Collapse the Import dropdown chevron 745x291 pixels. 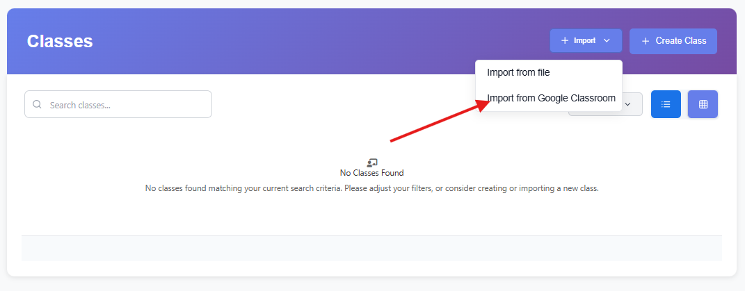pos(607,41)
